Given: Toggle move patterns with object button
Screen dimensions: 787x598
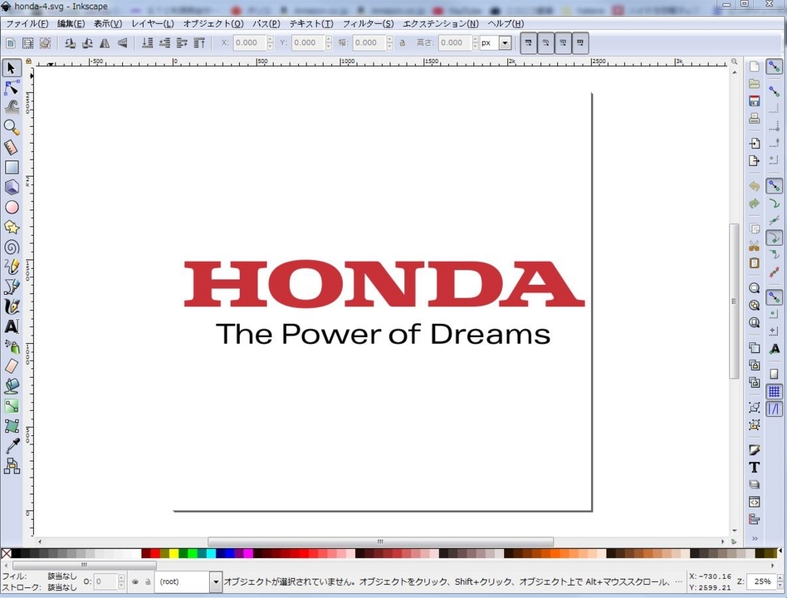Looking at the screenshot, I should 580,43.
